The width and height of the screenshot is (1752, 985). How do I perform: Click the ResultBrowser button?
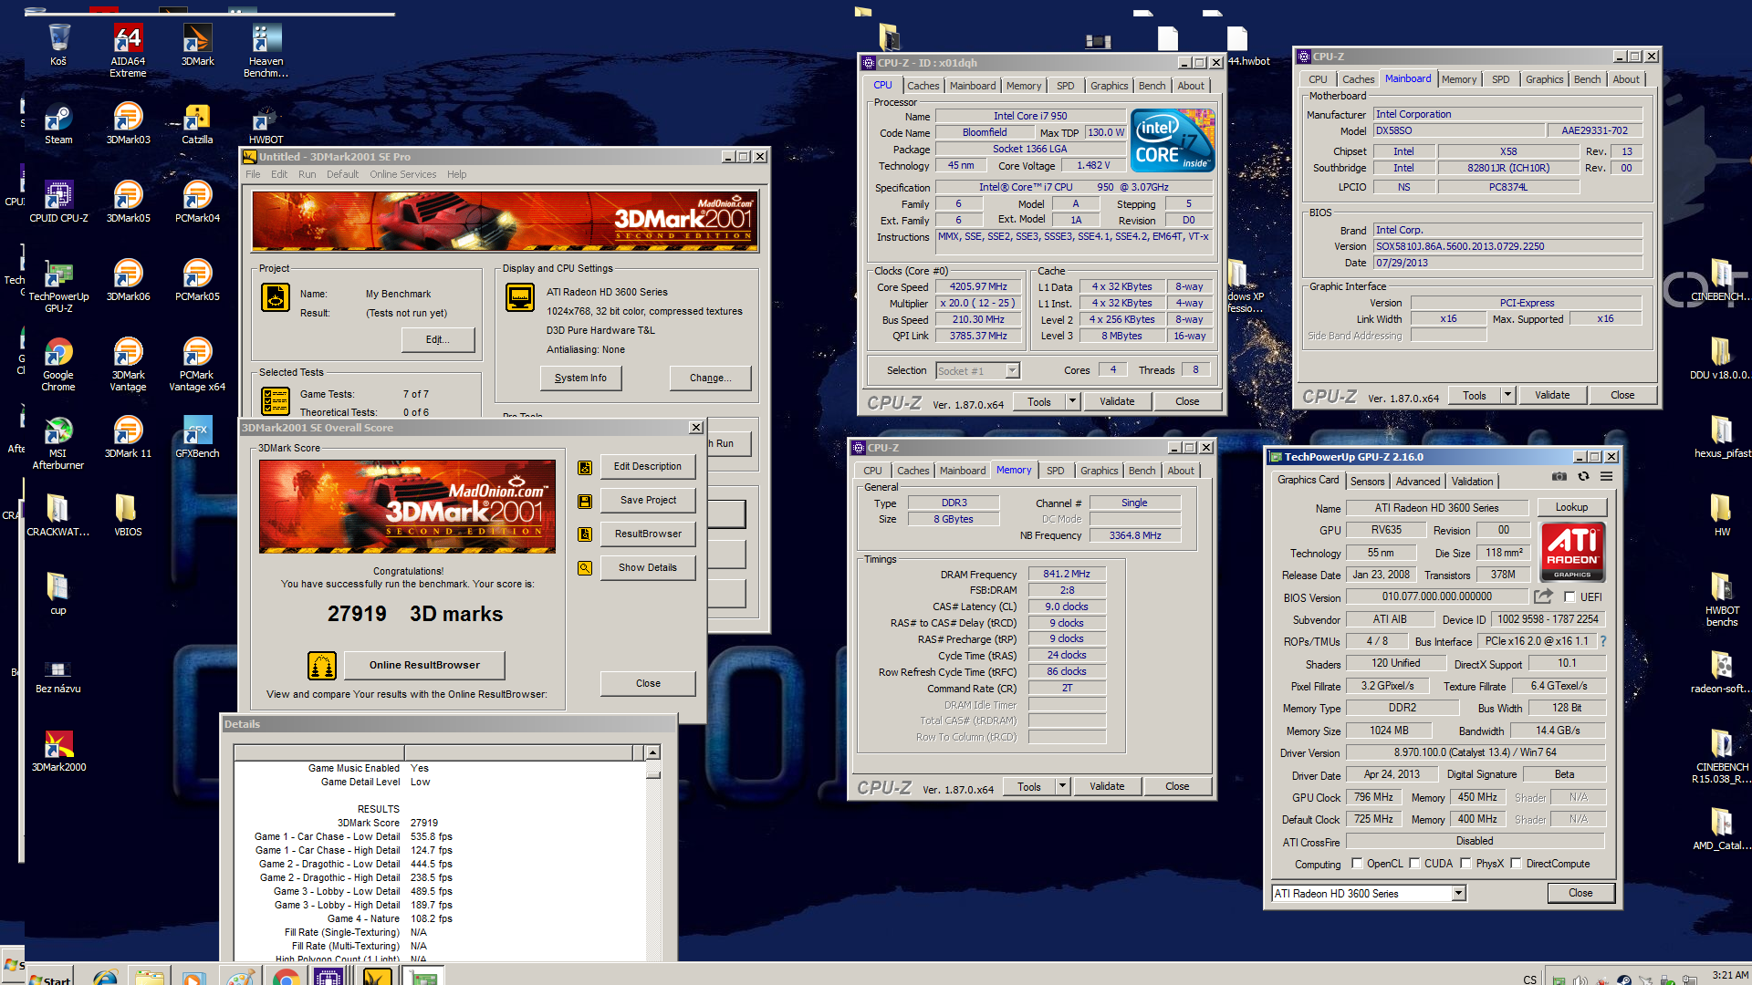click(648, 534)
